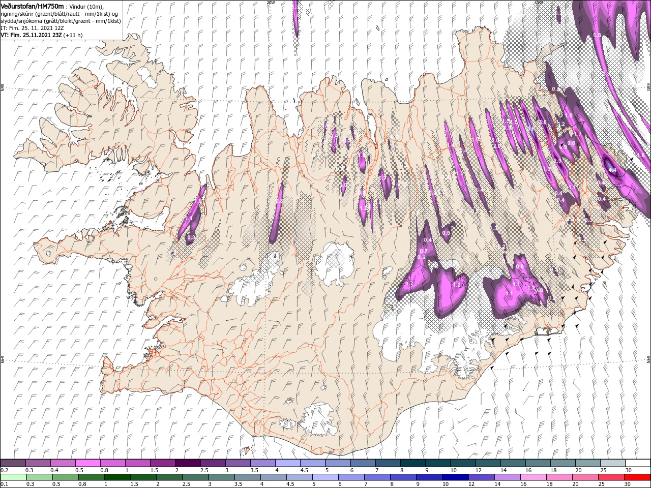Click the 0.2–0.3 swatch in the upper legend row
Viewport: 651px width, 488px height.
click(x=13, y=463)
